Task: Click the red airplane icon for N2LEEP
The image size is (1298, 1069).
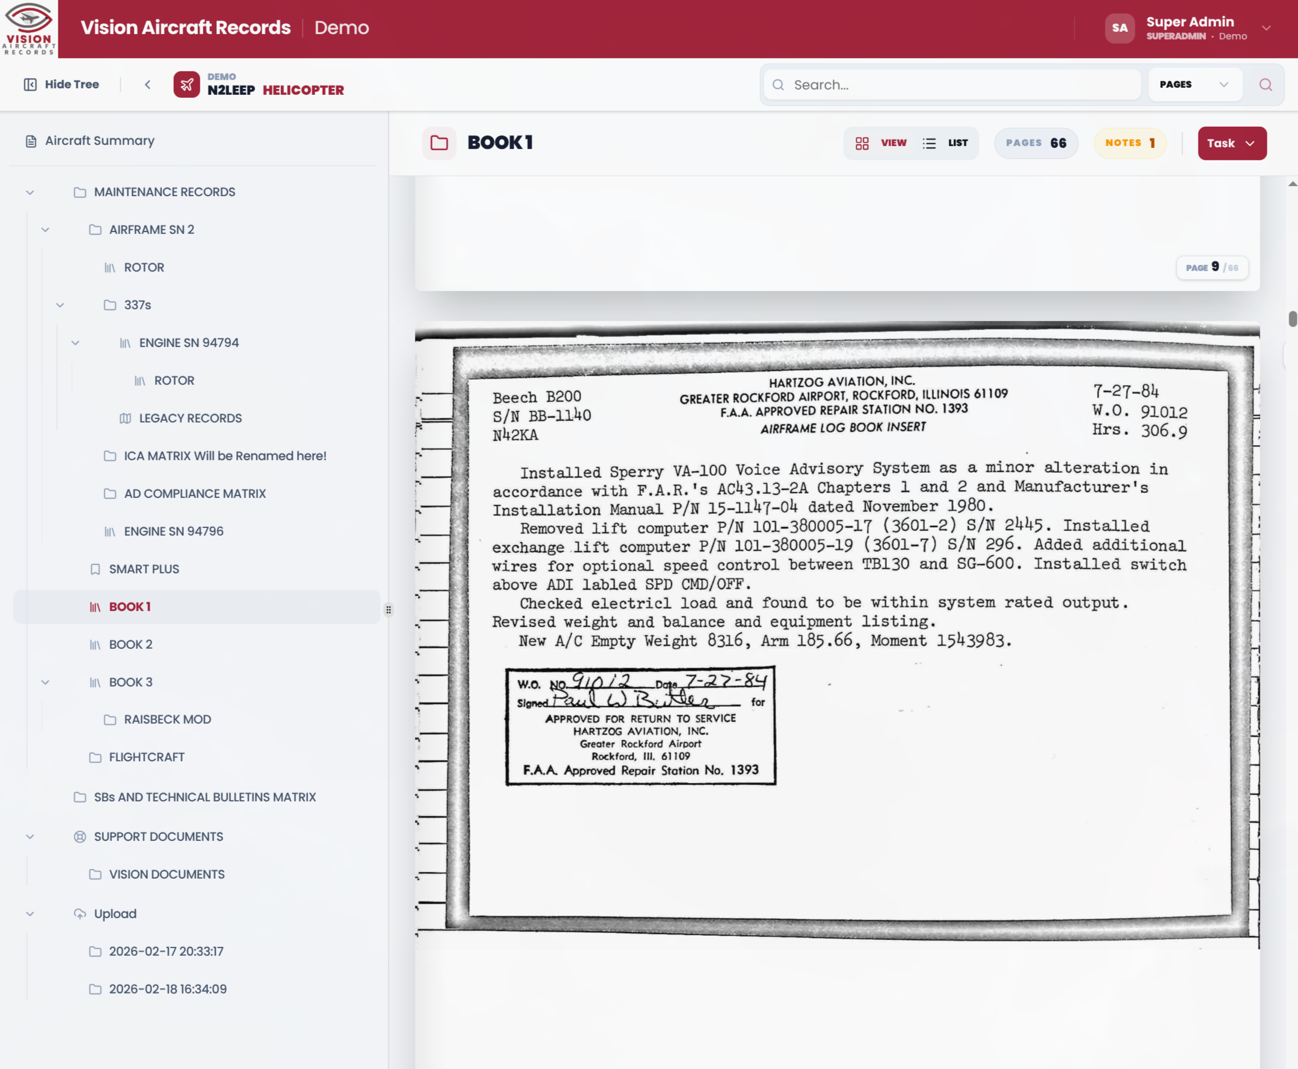Action: pos(187,84)
